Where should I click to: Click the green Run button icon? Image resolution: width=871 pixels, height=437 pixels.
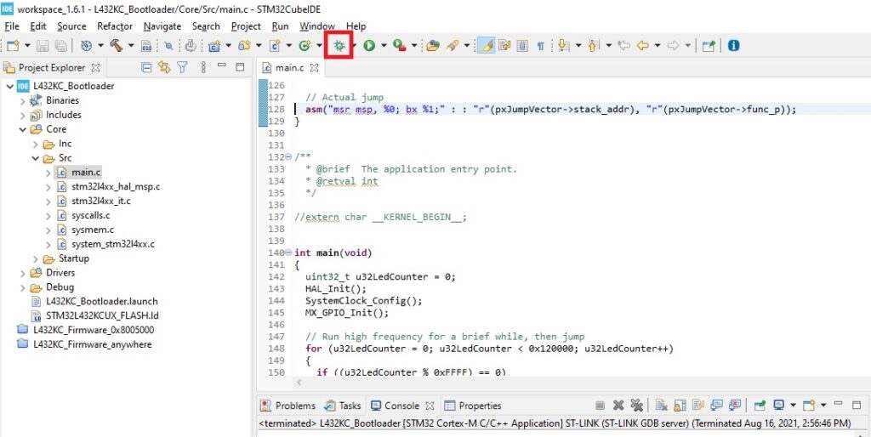coord(369,46)
